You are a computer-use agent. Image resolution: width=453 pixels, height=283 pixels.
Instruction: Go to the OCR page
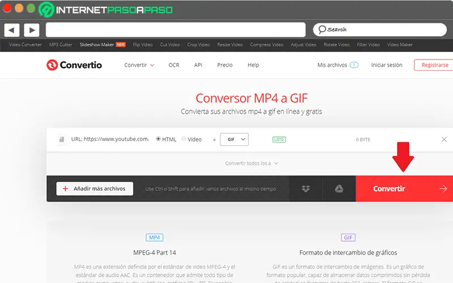pyautogui.click(x=174, y=65)
